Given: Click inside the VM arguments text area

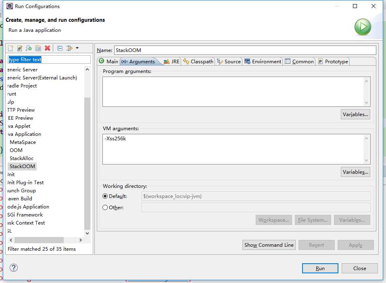Looking at the screenshot, I should click(x=233, y=149).
